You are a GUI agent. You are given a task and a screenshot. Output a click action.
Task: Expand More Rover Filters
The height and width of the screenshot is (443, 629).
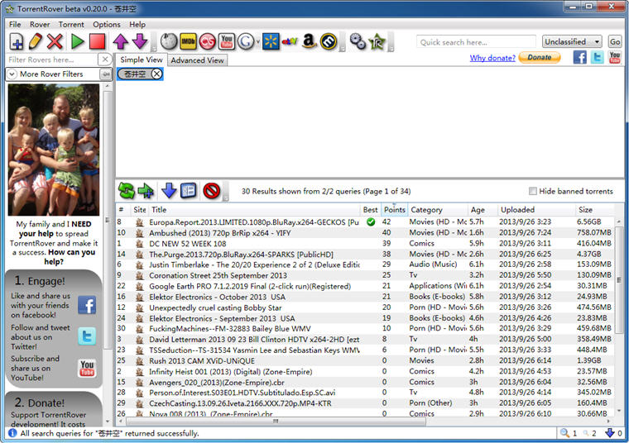(12, 74)
